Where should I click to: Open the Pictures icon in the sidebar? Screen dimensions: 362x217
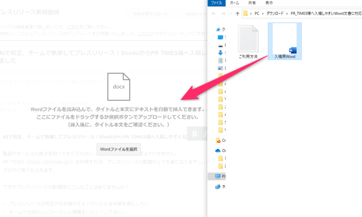pos(220,68)
